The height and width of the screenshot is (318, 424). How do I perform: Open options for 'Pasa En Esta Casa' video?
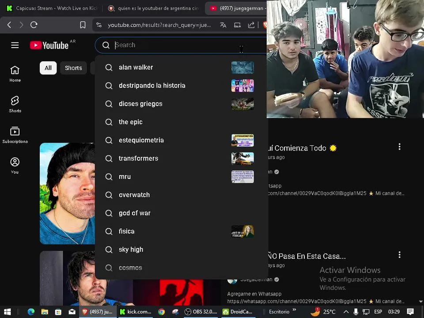point(399,255)
